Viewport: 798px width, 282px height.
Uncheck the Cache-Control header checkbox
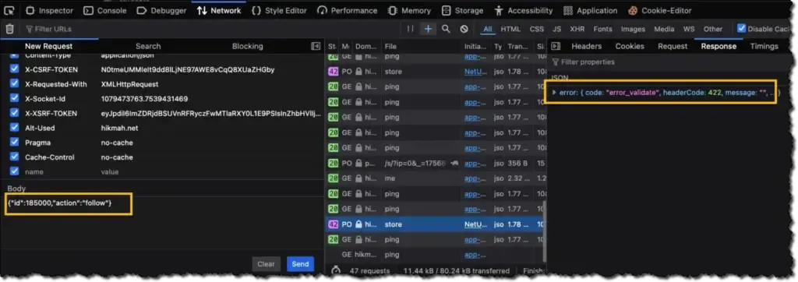tap(14, 157)
